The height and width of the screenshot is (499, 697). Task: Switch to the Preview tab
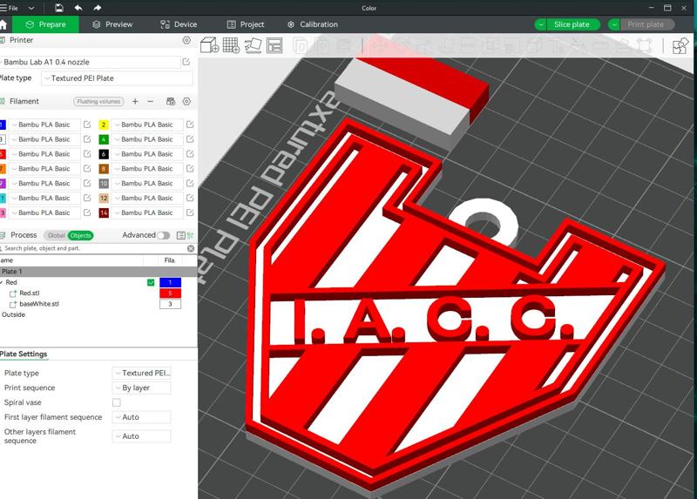tap(113, 24)
